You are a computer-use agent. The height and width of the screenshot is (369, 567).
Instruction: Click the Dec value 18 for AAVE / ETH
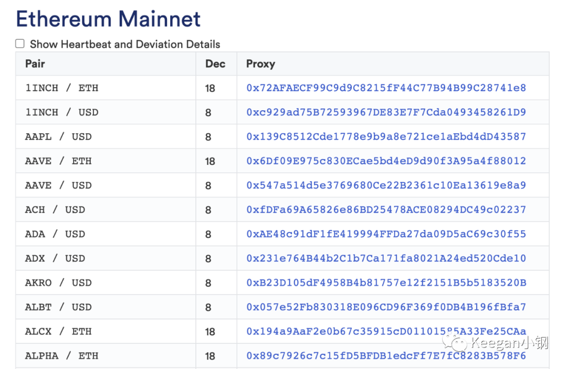(x=210, y=161)
